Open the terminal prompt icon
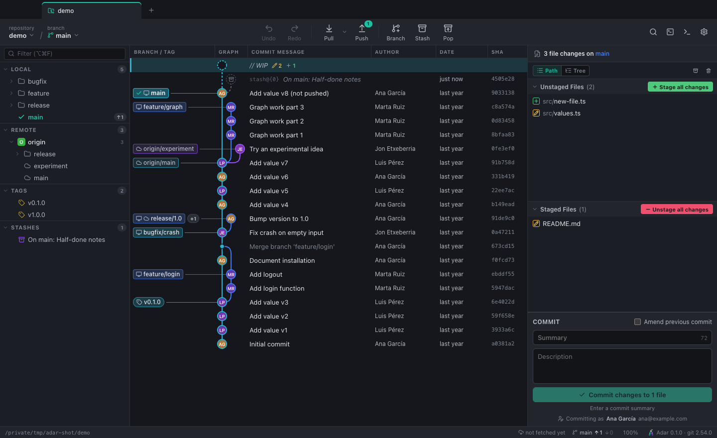This screenshot has height=438, width=717. click(x=687, y=32)
